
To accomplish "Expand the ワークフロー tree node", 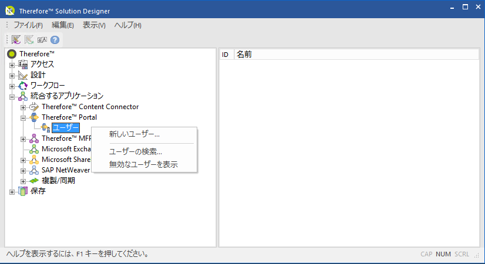I will [x=12, y=86].
